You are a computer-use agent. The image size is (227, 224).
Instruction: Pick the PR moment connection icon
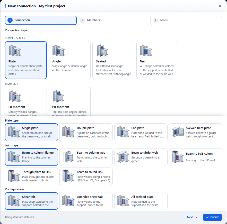click(59, 96)
